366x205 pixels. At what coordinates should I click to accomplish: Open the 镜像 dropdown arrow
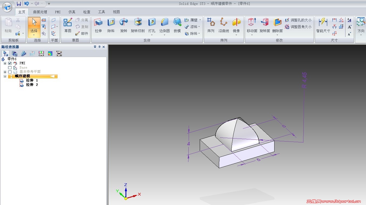point(236,35)
